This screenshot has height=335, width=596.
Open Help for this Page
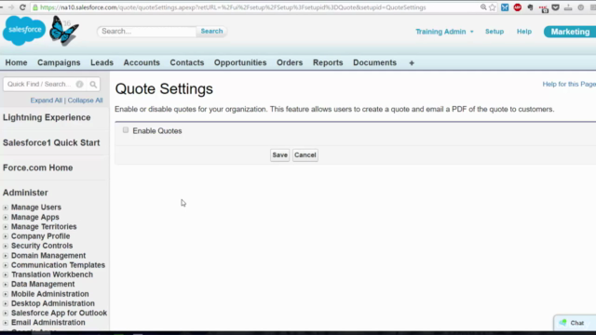point(569,85)
